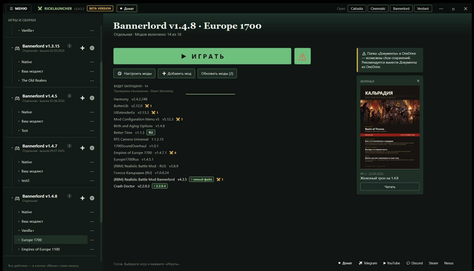Open gear settings for Bannerlord v1.4.8

[92, 198]
